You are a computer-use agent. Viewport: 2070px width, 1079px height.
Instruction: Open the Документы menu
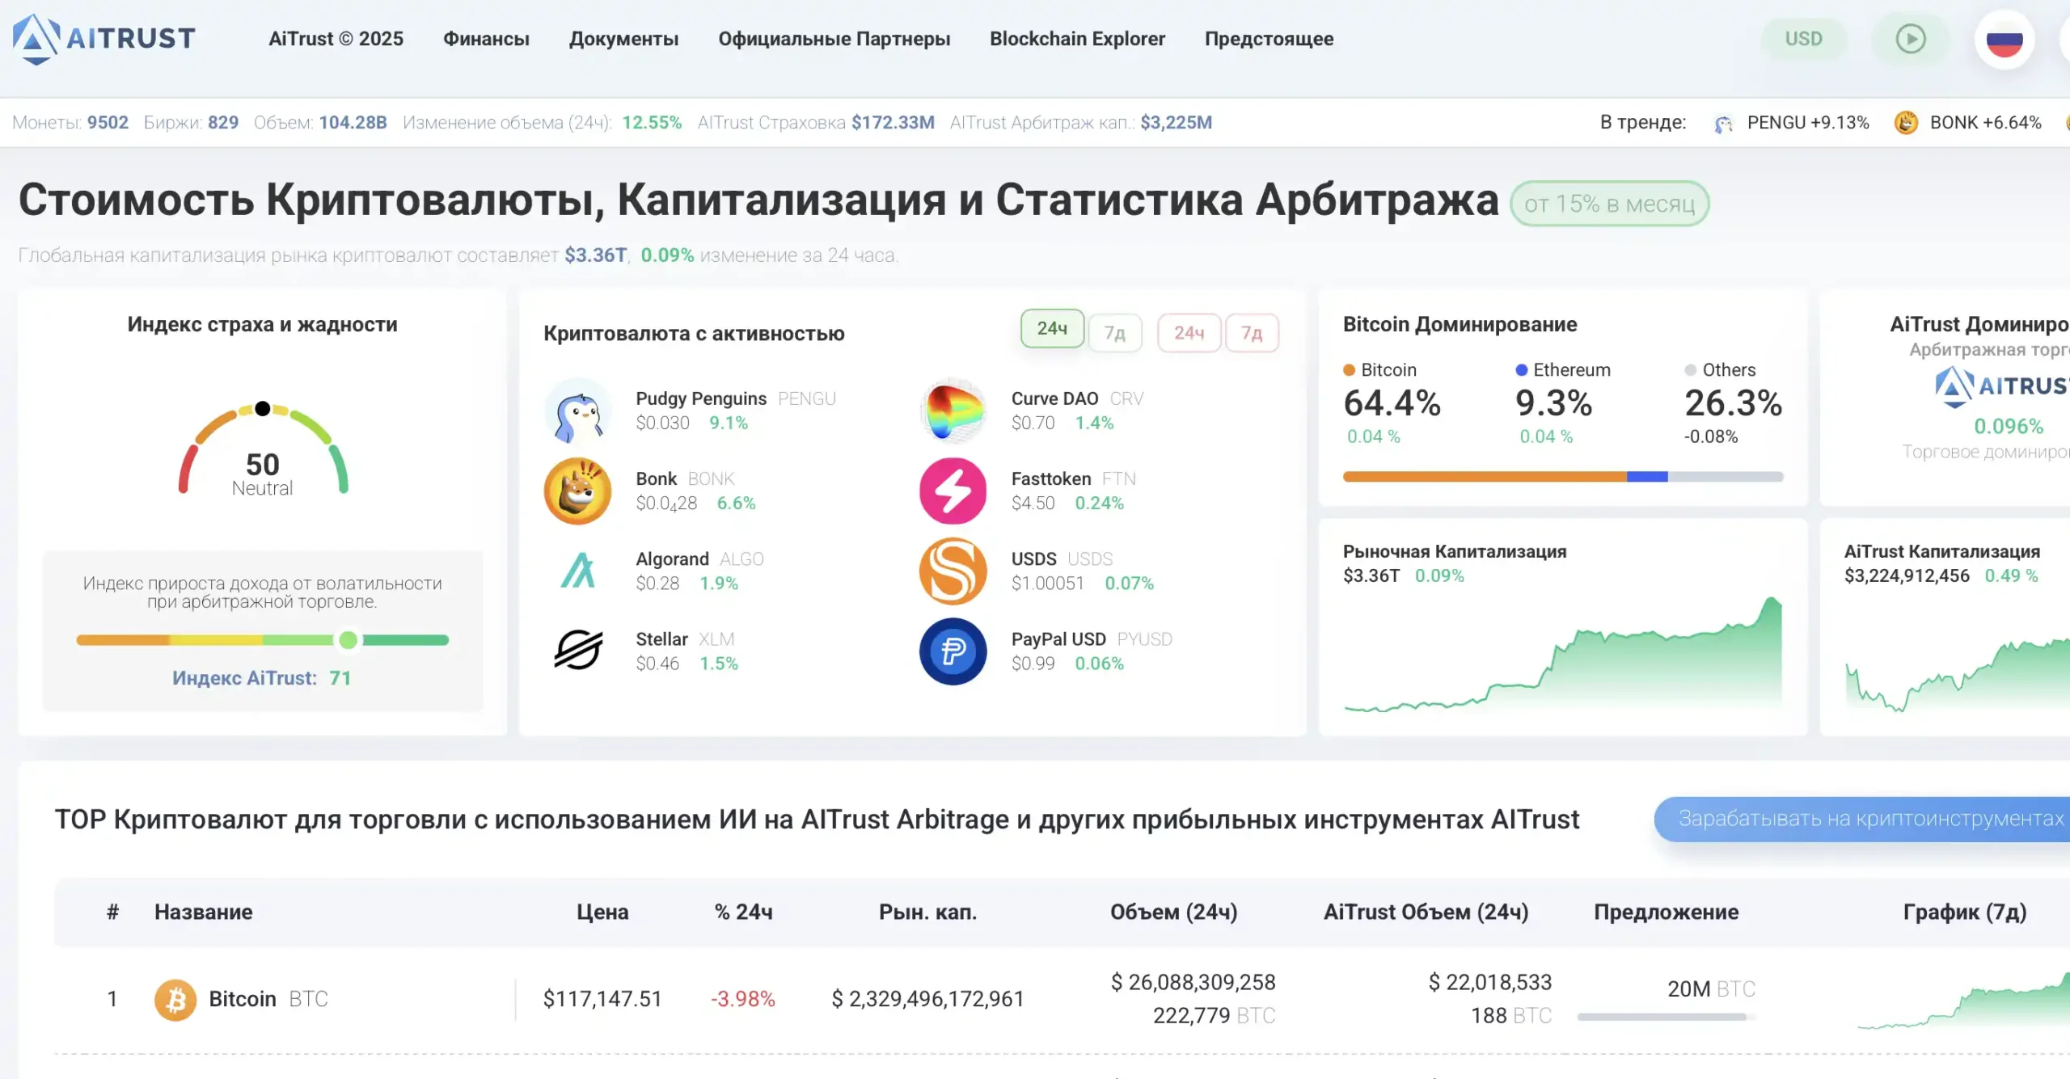click(623, 39)
